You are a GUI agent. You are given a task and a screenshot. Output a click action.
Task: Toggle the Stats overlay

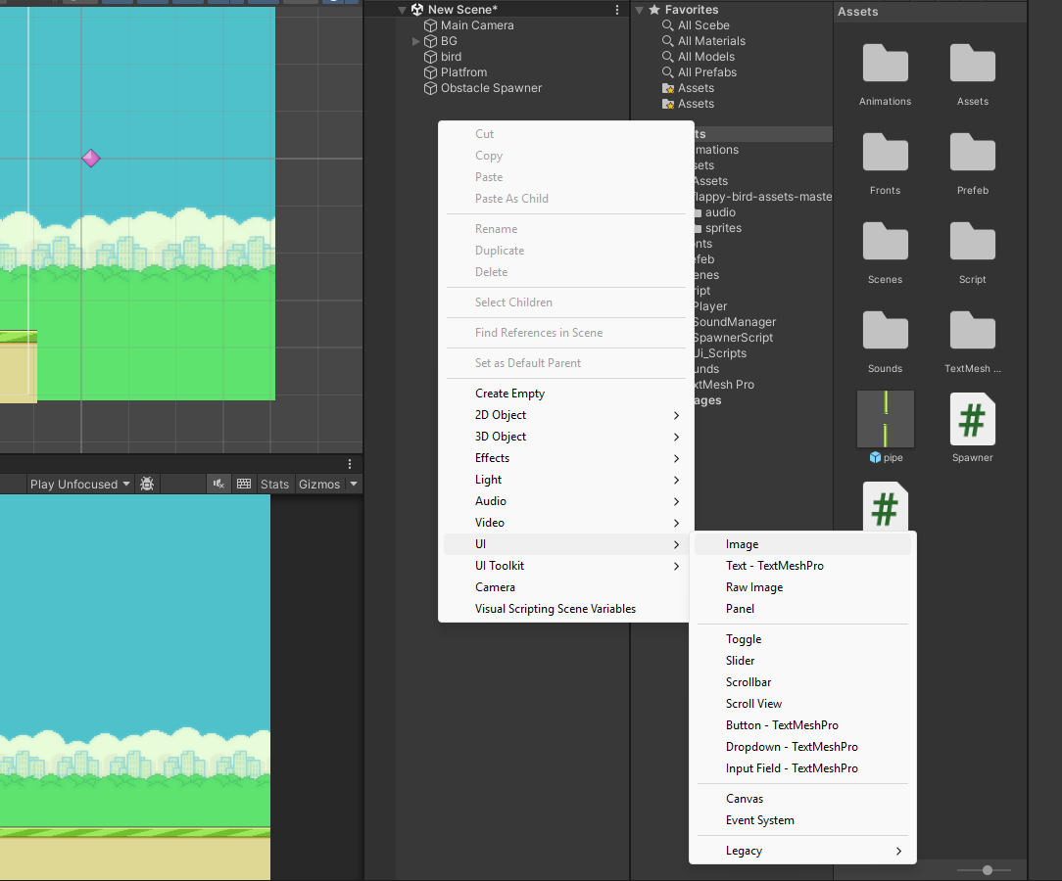(274, 484)
